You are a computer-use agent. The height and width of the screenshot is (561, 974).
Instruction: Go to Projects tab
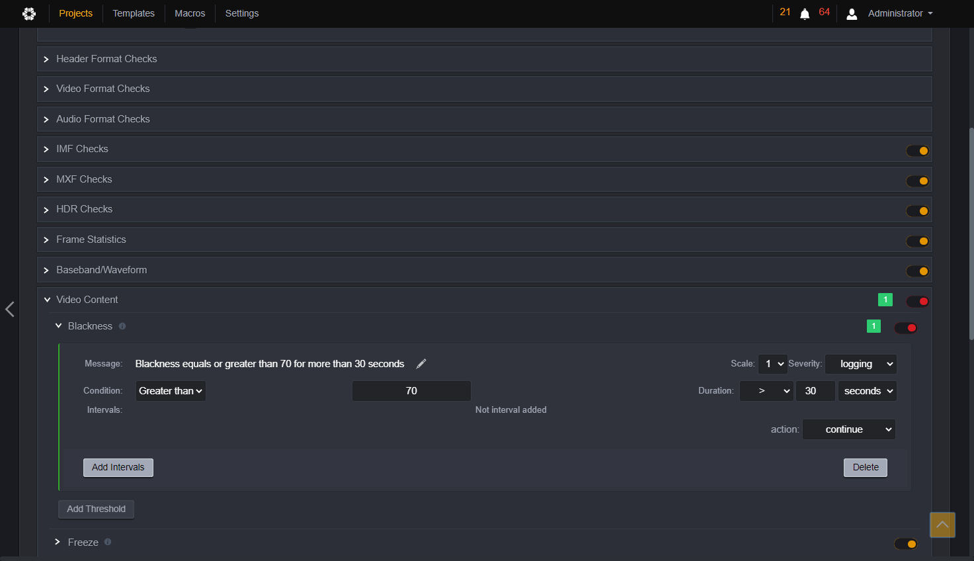[76, 13]
